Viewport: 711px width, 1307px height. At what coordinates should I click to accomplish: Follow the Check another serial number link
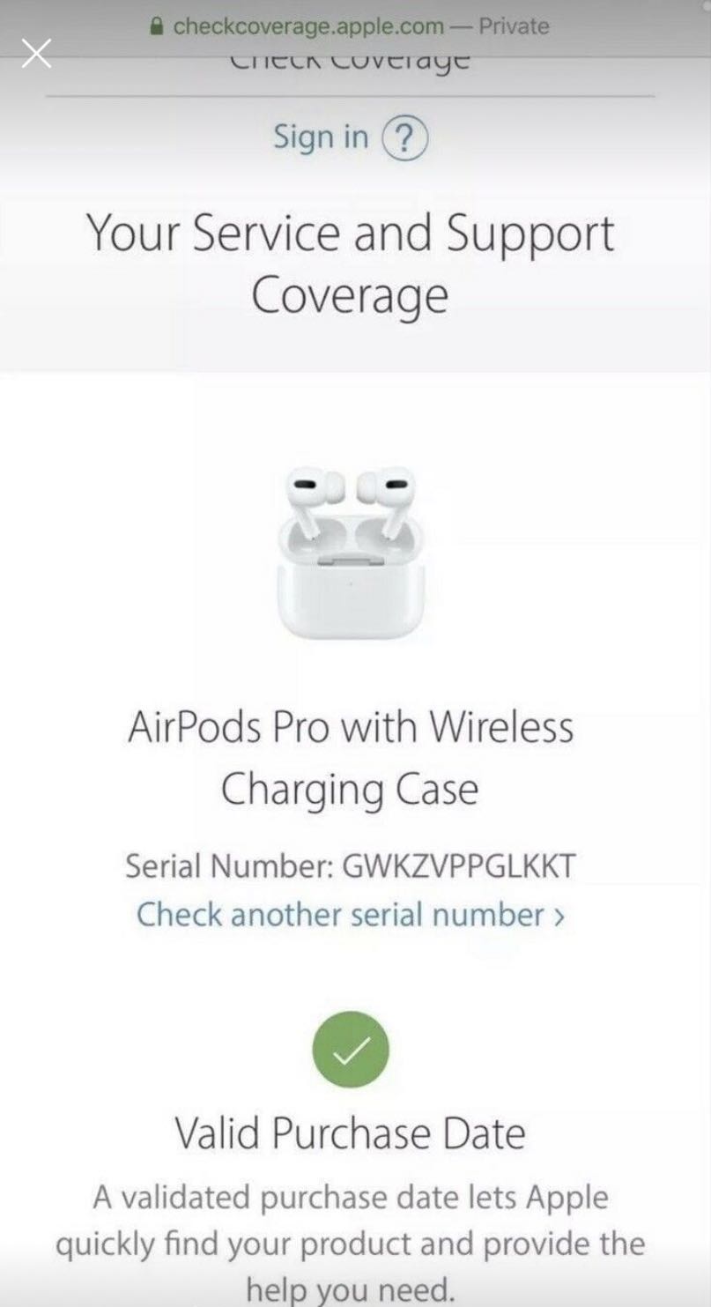[x=351, y=915]
